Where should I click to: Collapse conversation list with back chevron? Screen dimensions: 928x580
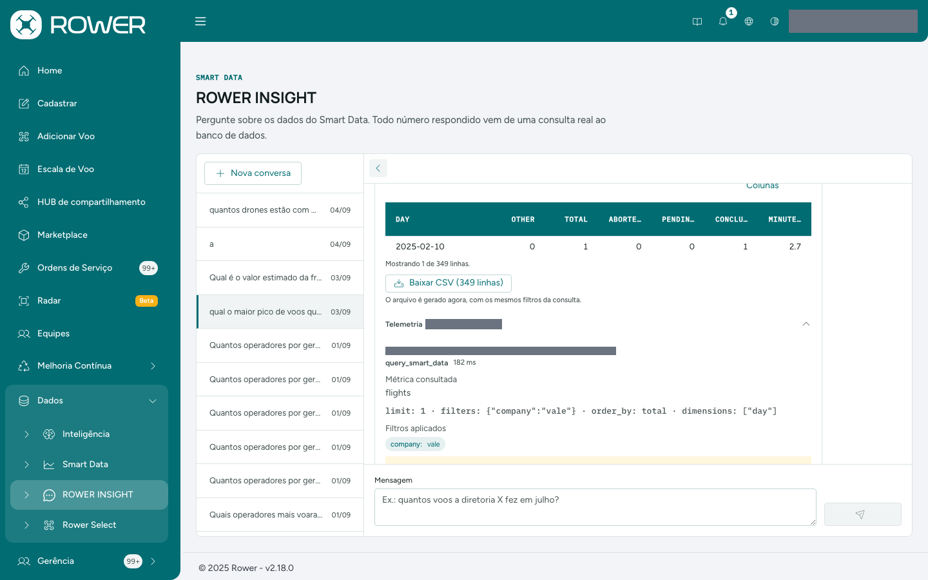378,168
